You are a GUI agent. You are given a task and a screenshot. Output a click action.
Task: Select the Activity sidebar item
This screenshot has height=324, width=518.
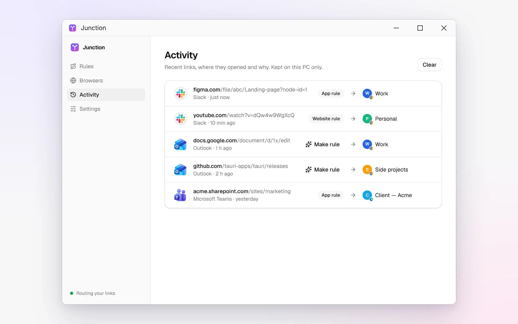tap(106, 95)
